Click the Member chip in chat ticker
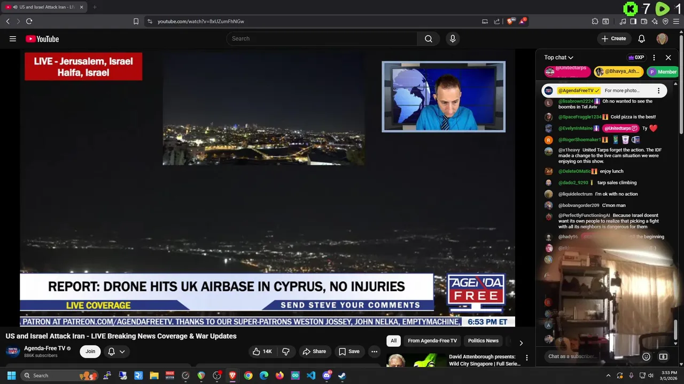This screenshot has height=384, width=684. click(663, 71)
